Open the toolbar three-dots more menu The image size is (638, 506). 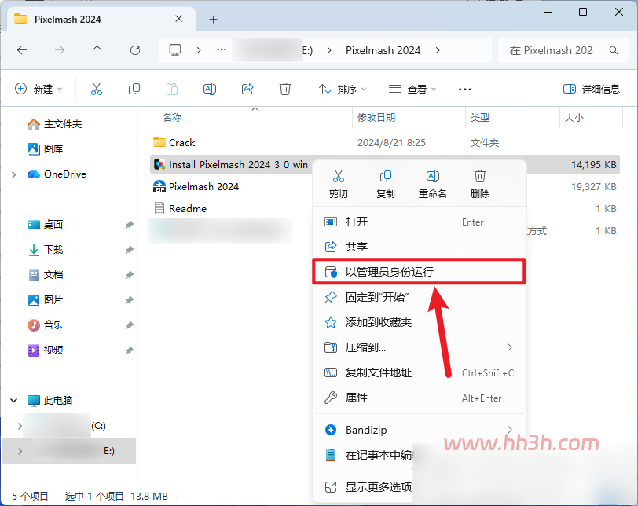pos(464,89)
